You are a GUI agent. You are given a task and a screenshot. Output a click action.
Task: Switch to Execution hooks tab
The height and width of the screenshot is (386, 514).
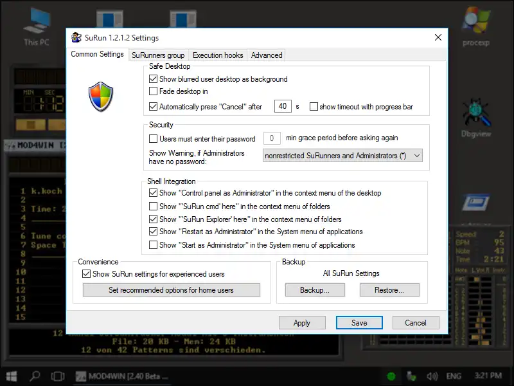(218, 55)
